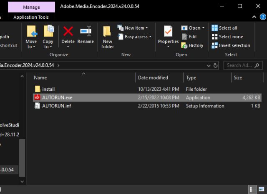Screen dimensions: 267x194
Task: Minimize the File Explorer window
Action: 222,6
